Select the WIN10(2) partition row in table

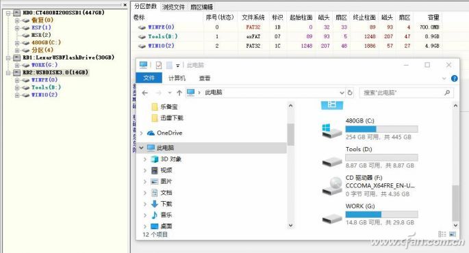point(287,46)
